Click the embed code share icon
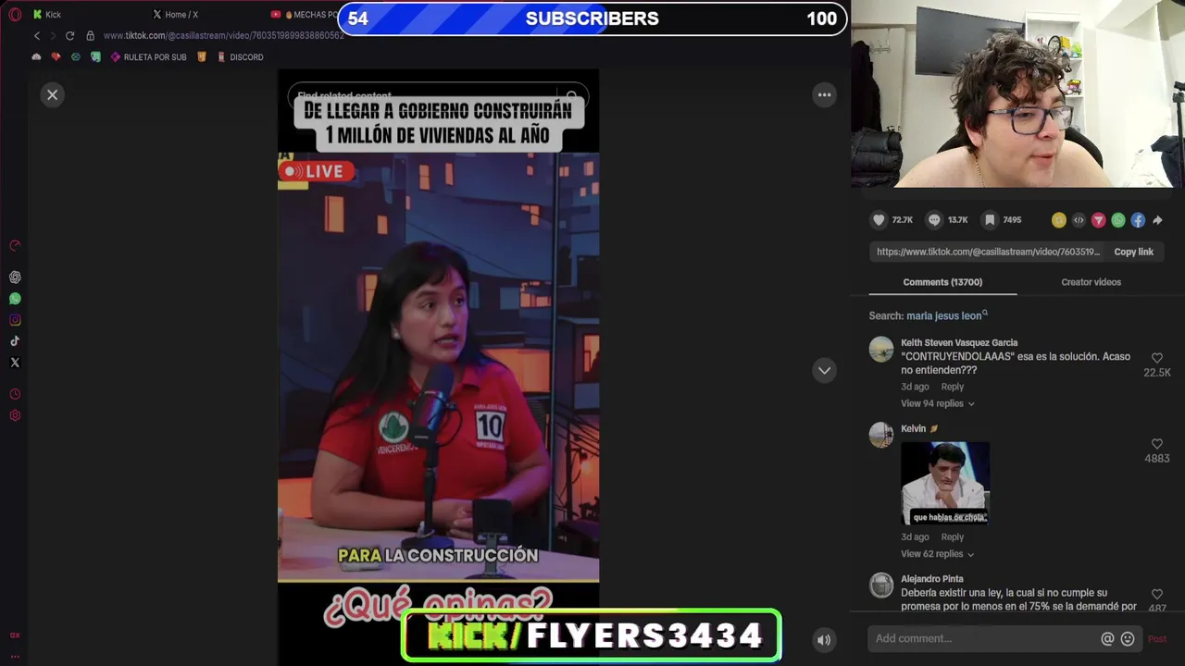This screenshot has width=1185, height=666. coord(1079,220)
